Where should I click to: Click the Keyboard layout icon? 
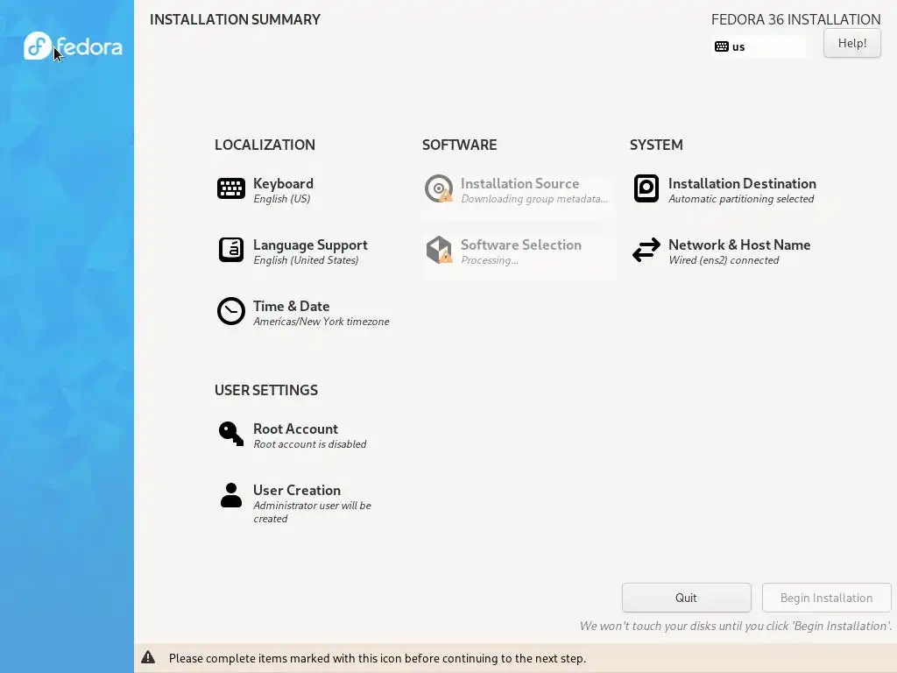click(231, 188)
